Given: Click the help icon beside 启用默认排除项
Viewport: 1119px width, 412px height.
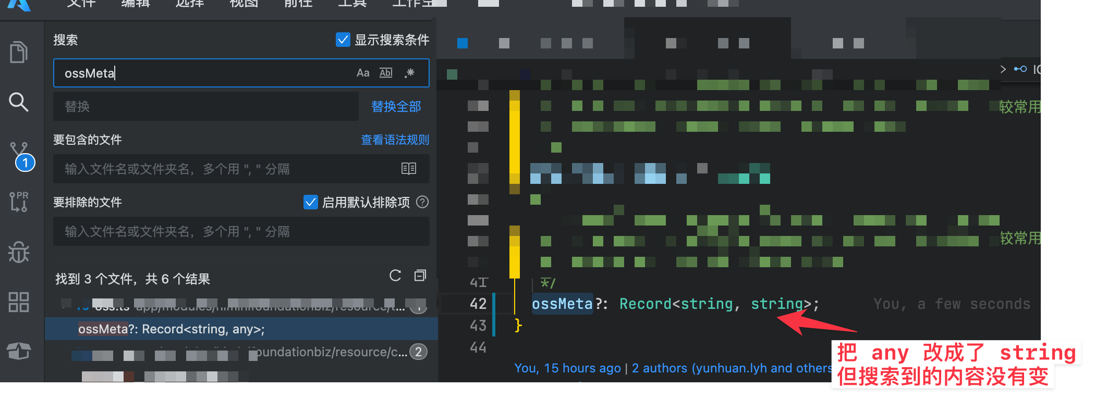Looking at the screenshot, I should point(423,202).
